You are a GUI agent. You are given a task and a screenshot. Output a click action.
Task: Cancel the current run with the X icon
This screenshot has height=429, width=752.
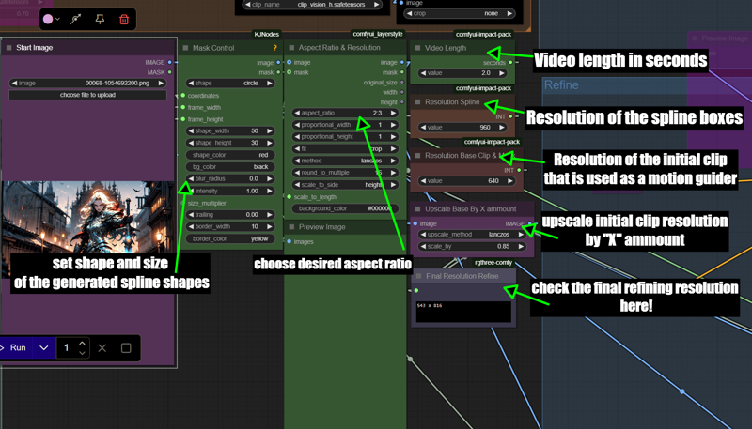(102, 348)
